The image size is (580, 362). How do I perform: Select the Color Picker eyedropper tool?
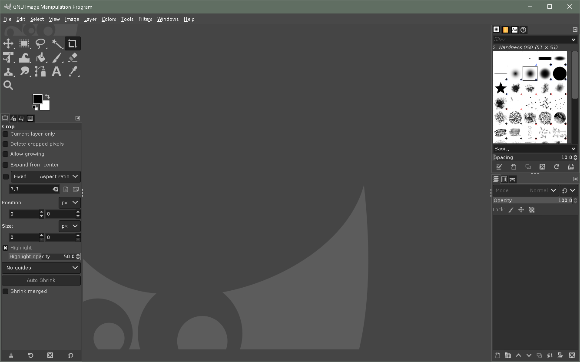(x=73, y=71)
